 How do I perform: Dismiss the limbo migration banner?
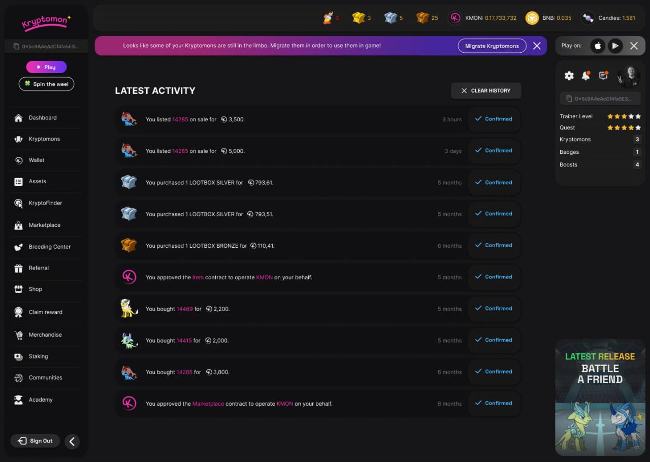click(537, 46)
